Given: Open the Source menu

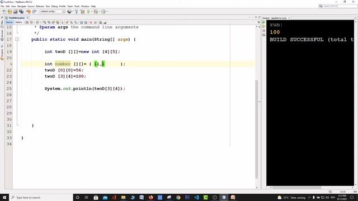Looking at the screenshot, I should [31, 6].
